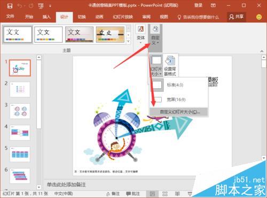Toggle Normal view button in status bar
The height and width of the screenshot is (198, 267).
(x=152, y=194)
